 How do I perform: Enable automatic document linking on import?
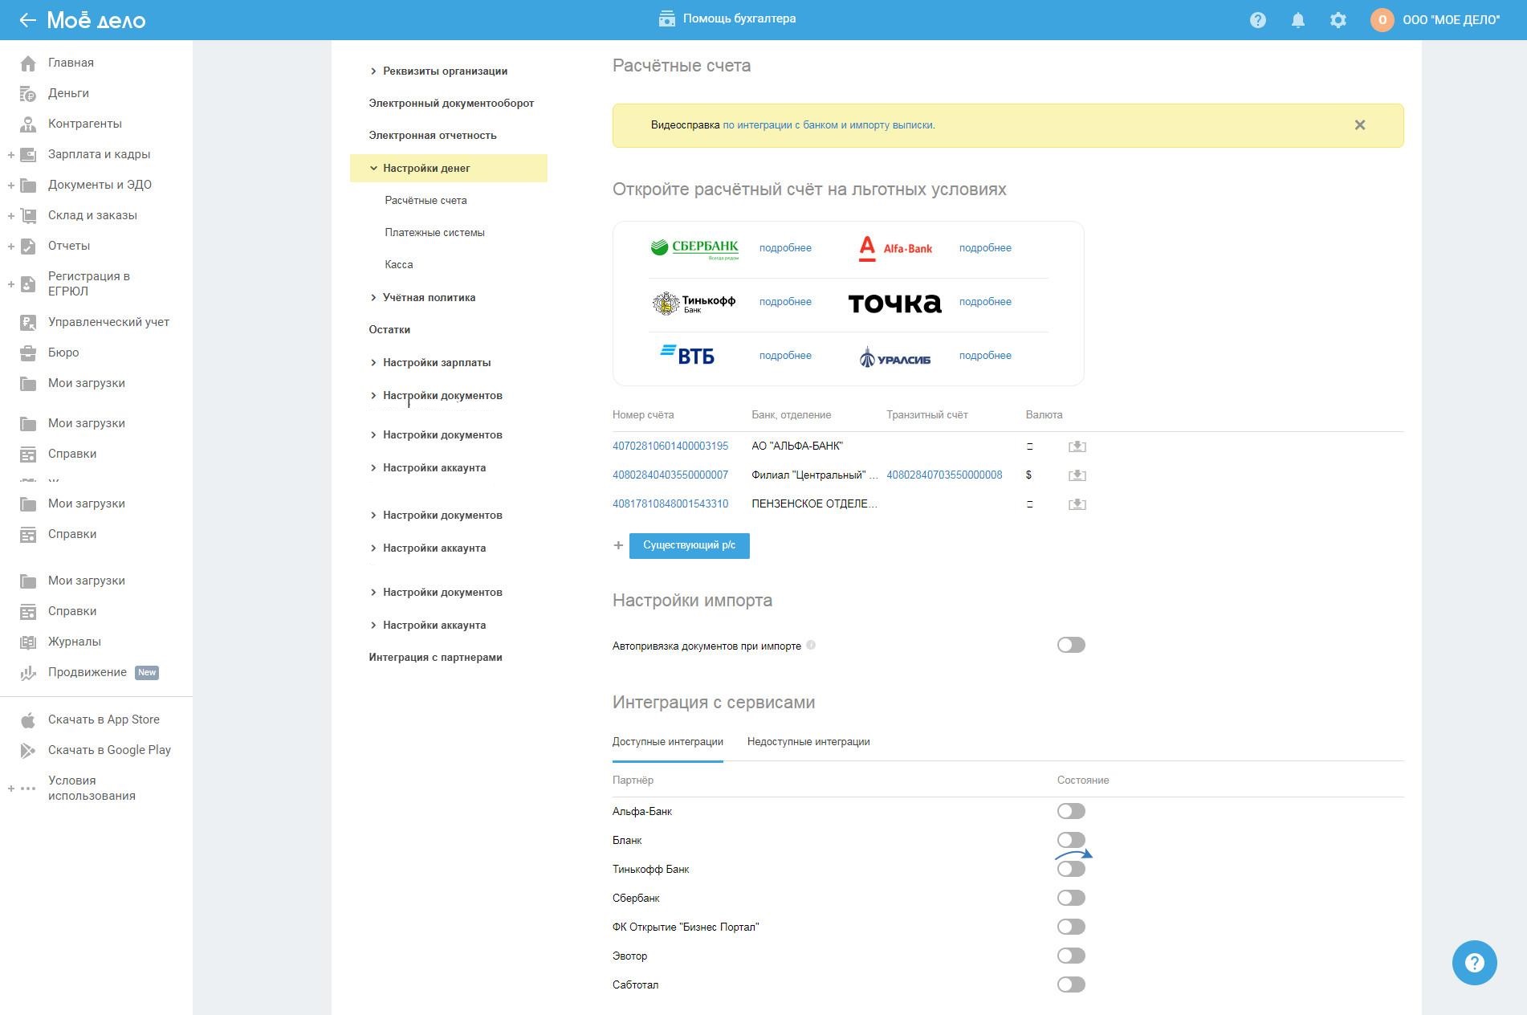click(1070, 645)
